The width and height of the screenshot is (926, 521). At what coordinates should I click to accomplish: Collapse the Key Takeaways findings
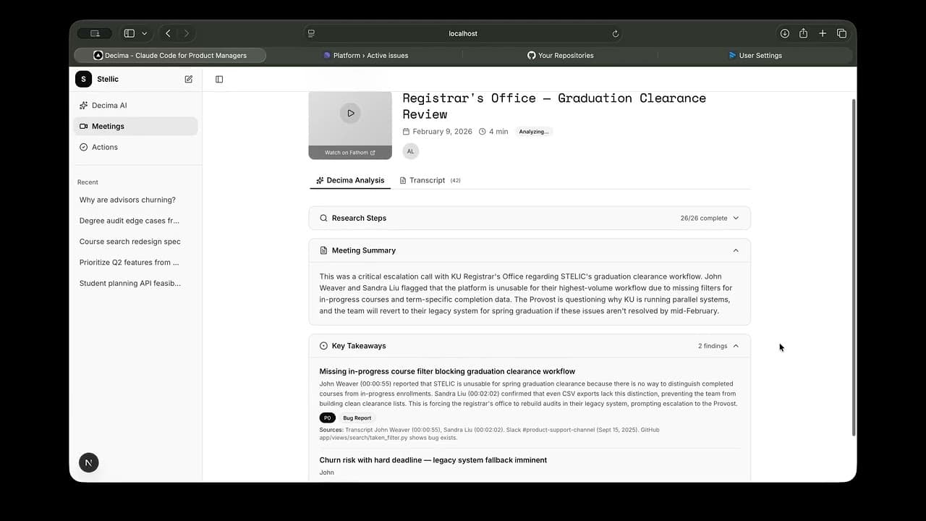click(x=736, y=346)
